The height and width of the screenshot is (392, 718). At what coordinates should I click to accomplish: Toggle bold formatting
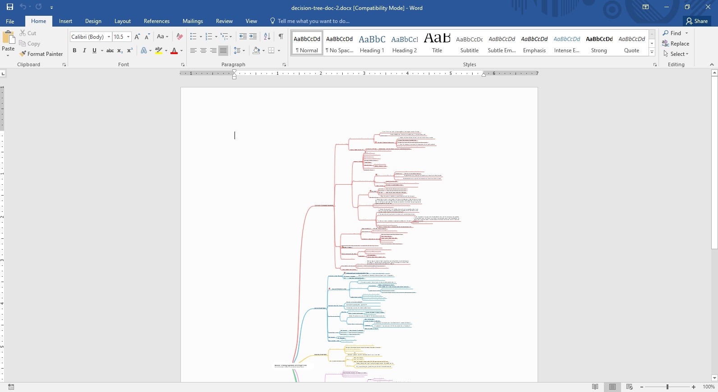click(74, 50)
